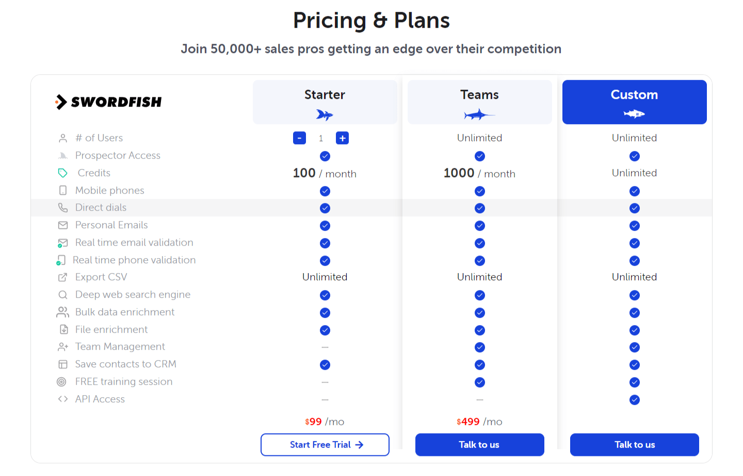Click the Custom plan API Access checkmark
The height and width of the screenshot is (476, 743).
(635, 400)
